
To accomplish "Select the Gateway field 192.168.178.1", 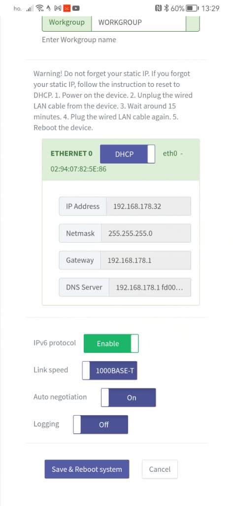I will 145,260.
